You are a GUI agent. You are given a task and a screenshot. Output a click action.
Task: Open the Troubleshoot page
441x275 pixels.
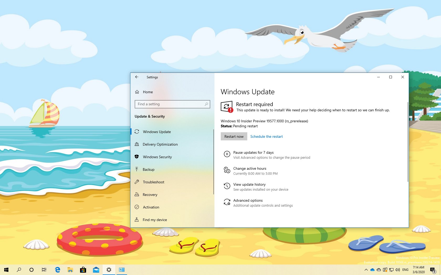click(172, 182)
